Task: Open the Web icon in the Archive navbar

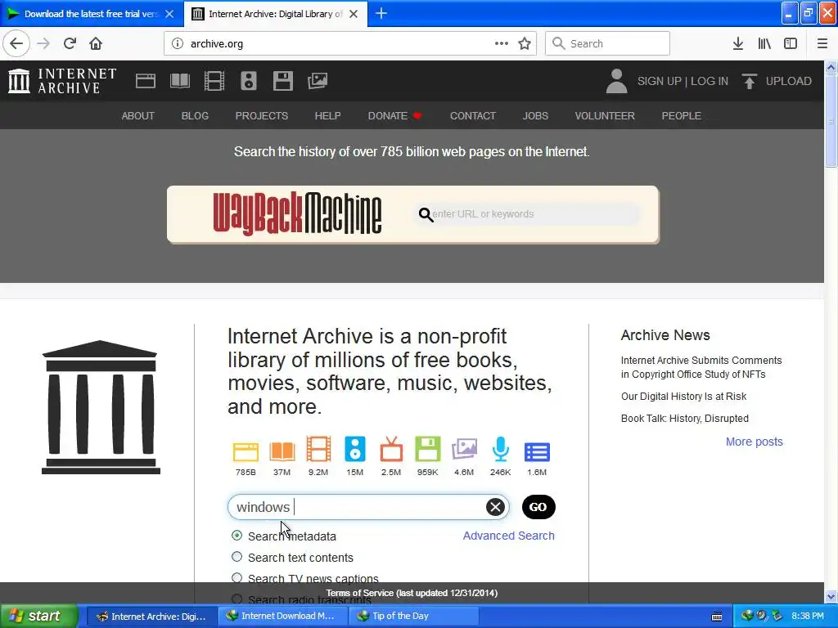Action: [x=146, y=81]
